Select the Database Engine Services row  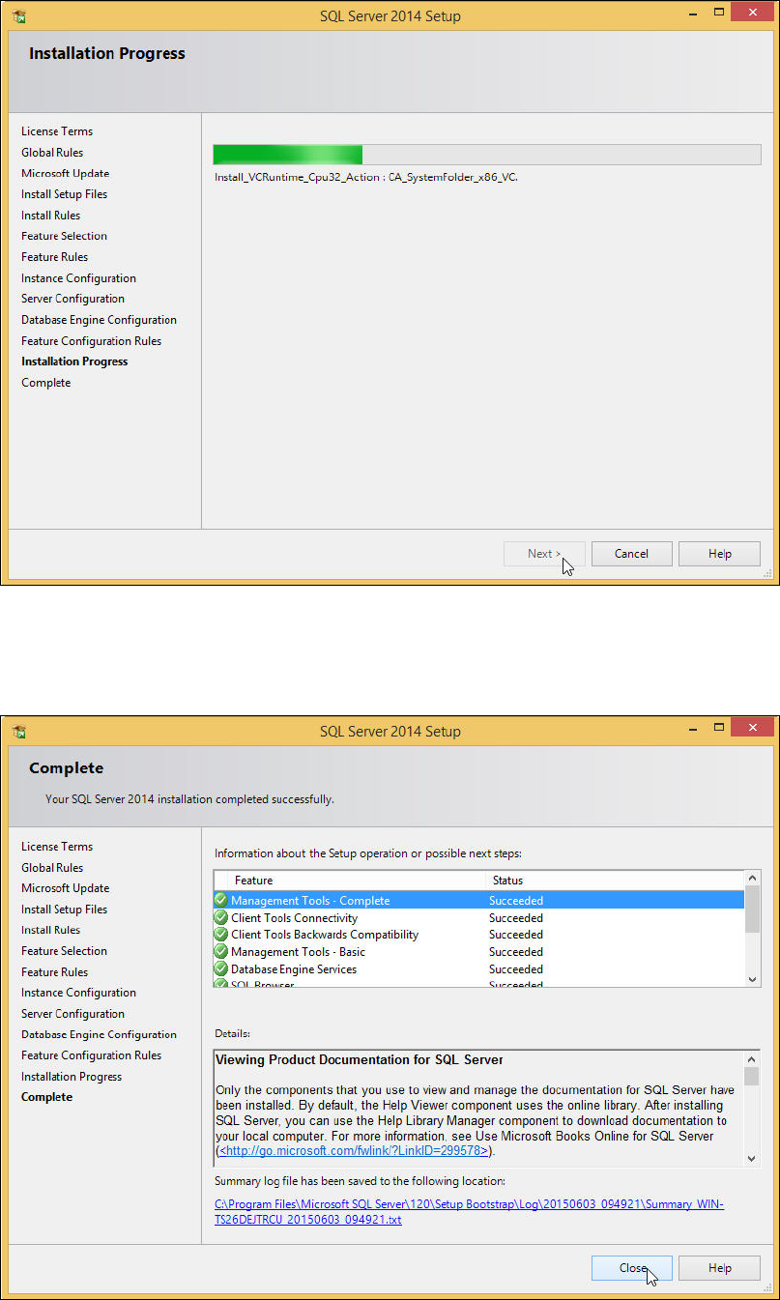click(x=479, y=969)
